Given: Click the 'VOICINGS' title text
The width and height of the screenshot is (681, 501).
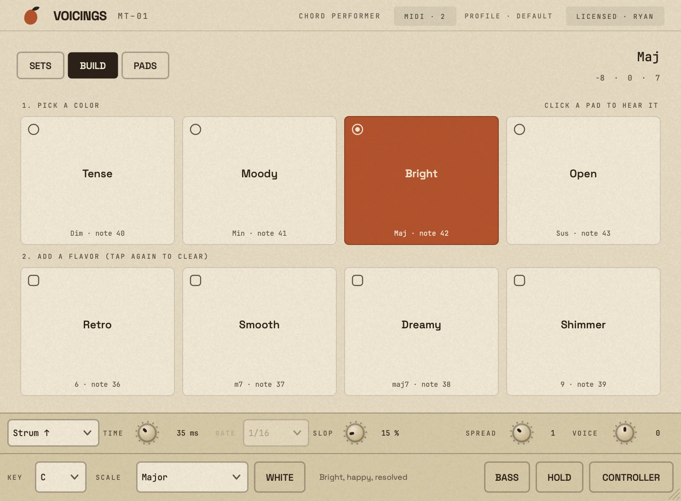Looking at the screenshot, I should click(x=80, y=16).
